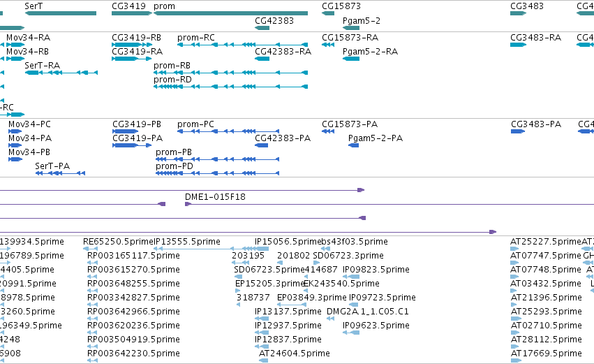Select the CG3483 gene label
This screenshot has height=364, width=594.
pyautogui.click(x=526, y=6)
